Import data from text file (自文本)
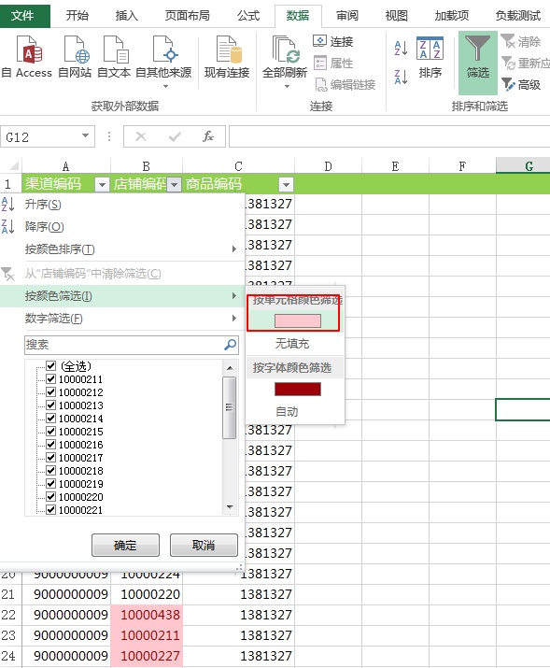 (x=114, y=58)
